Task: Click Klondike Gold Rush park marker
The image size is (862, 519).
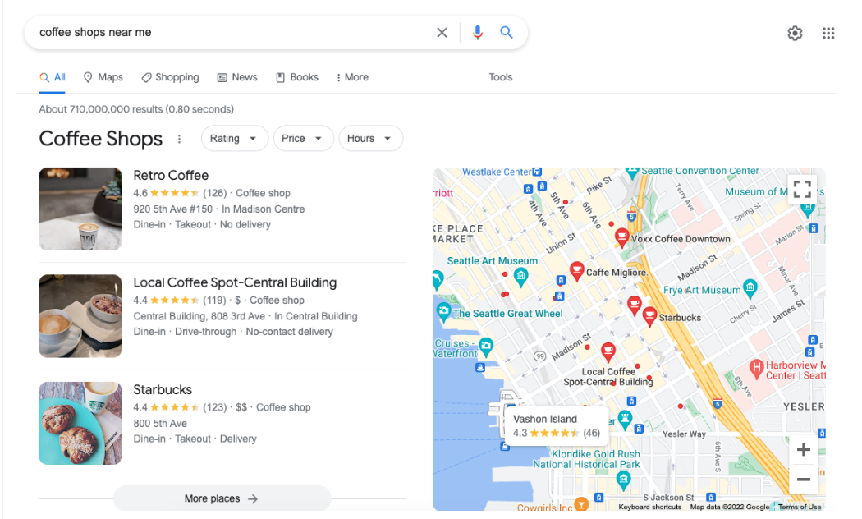Action: click(x=623, y=480)
